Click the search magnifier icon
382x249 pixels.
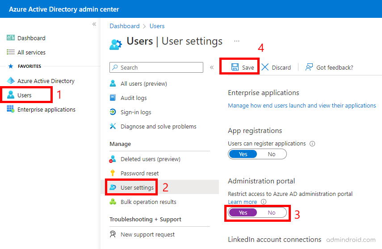[x=115, y=67]
